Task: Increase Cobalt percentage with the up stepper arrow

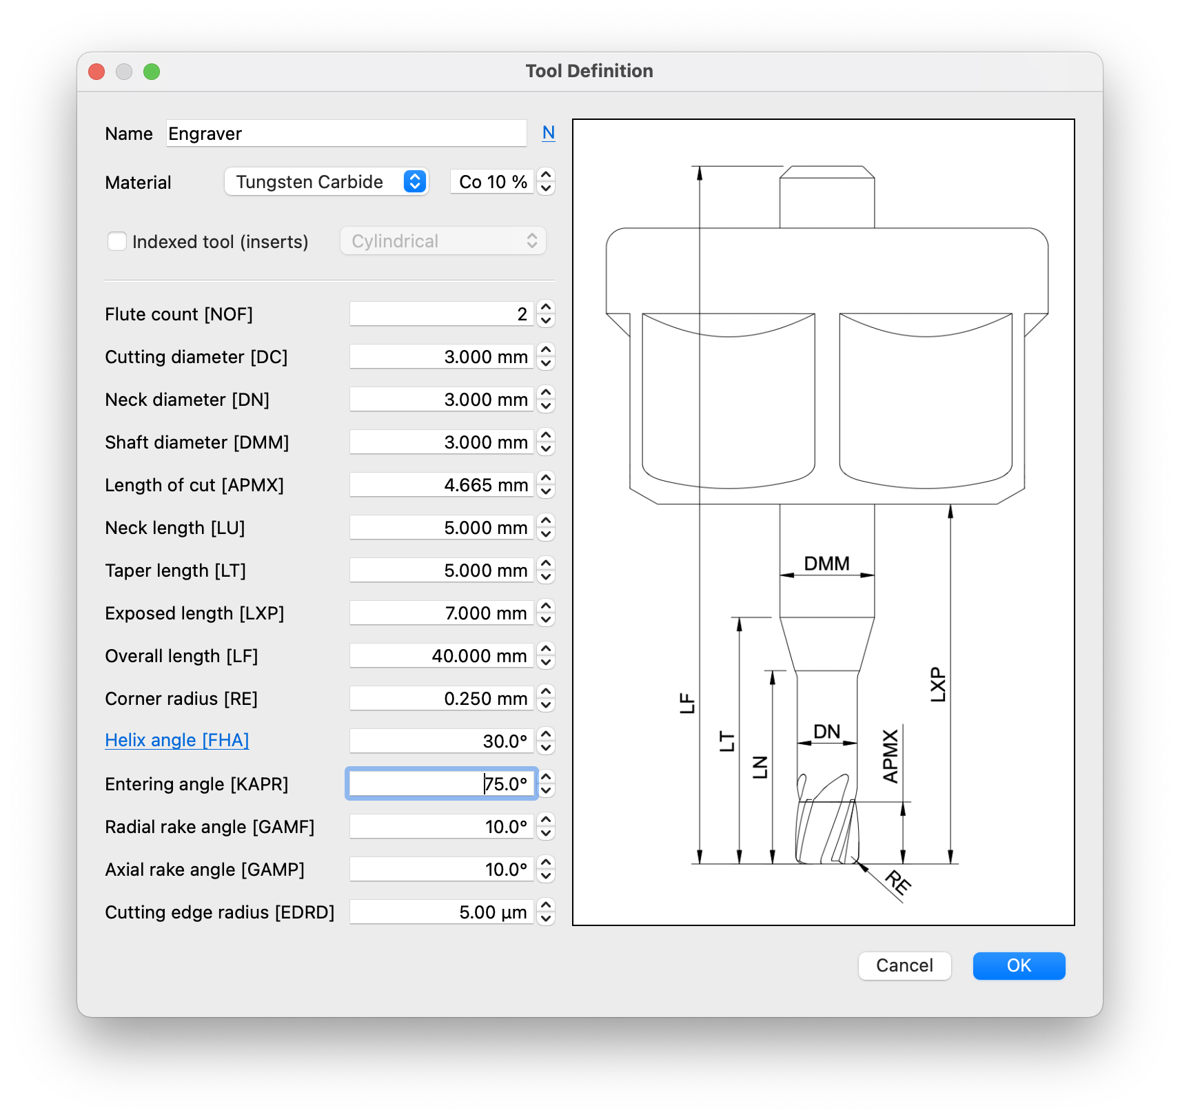Action: pyautogui.click(x=546, y=176)
